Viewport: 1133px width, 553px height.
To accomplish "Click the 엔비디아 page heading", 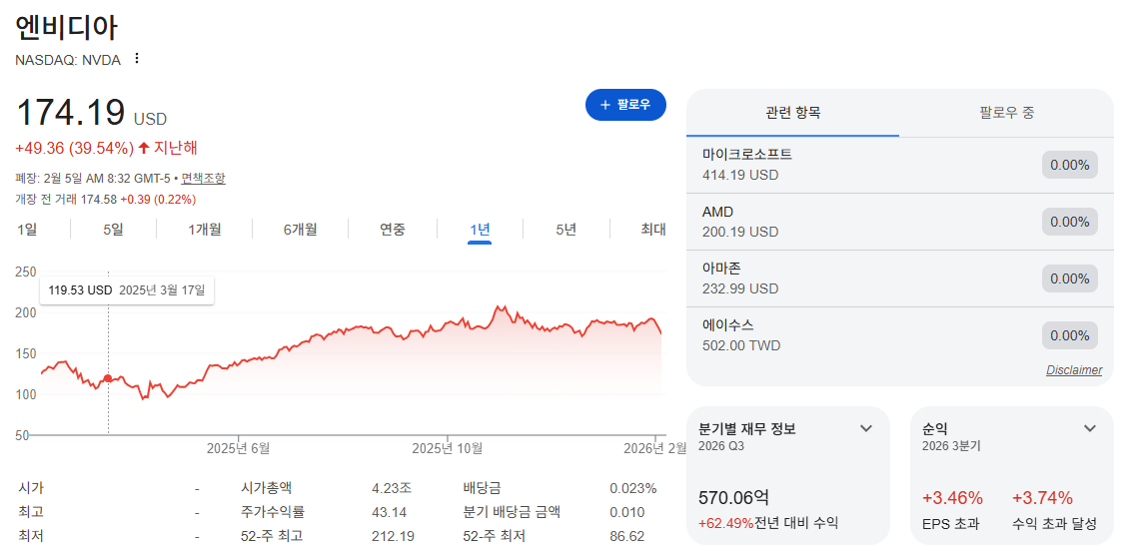I will (x=66, y=27).
